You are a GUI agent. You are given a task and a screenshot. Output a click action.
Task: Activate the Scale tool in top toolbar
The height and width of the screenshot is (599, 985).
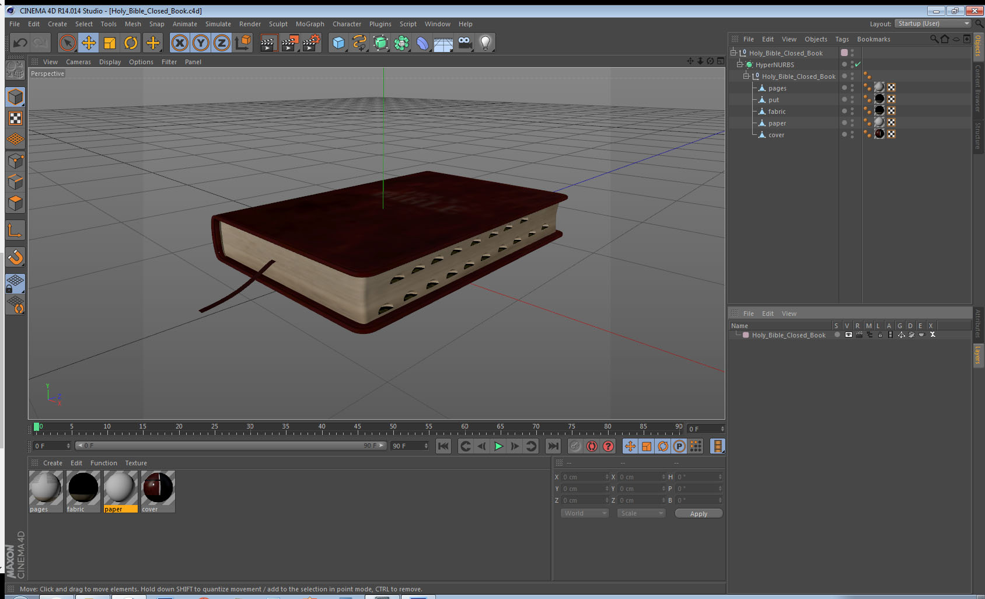tap(110, 43)
